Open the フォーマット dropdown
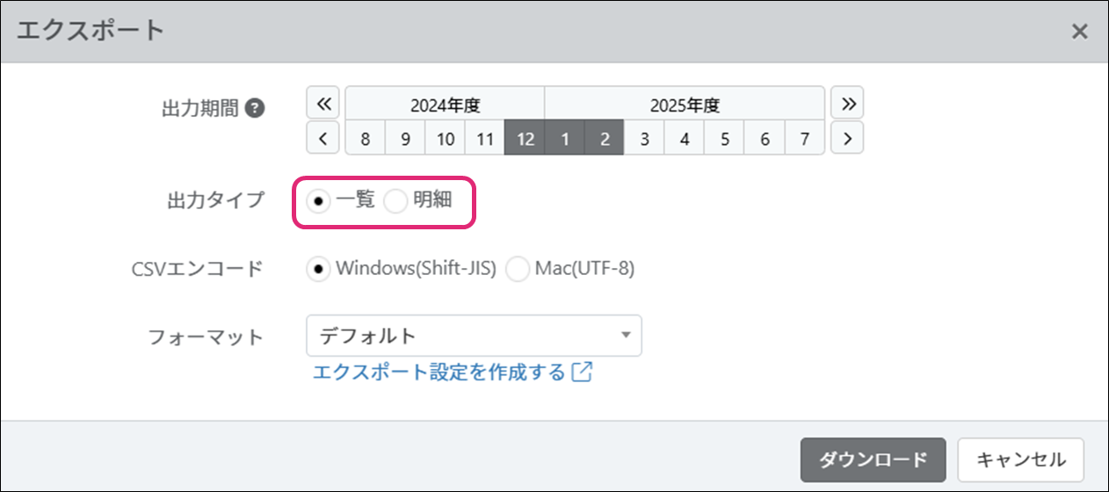Screen dimensions: 1109x492 point(474,336)
